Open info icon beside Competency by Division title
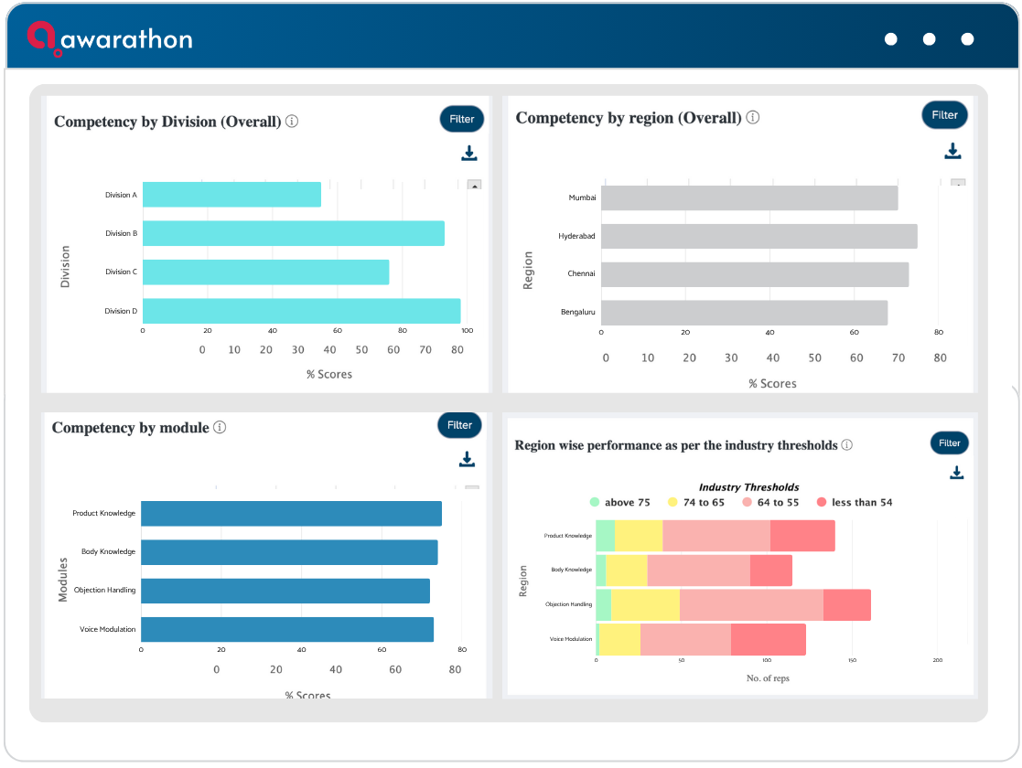The width and height of the screenshot is (1022, 768). tap(292, 122)
